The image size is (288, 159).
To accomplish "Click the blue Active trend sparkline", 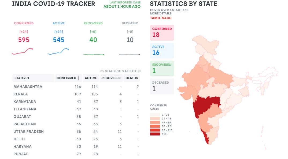I will [x=58, y=51].
